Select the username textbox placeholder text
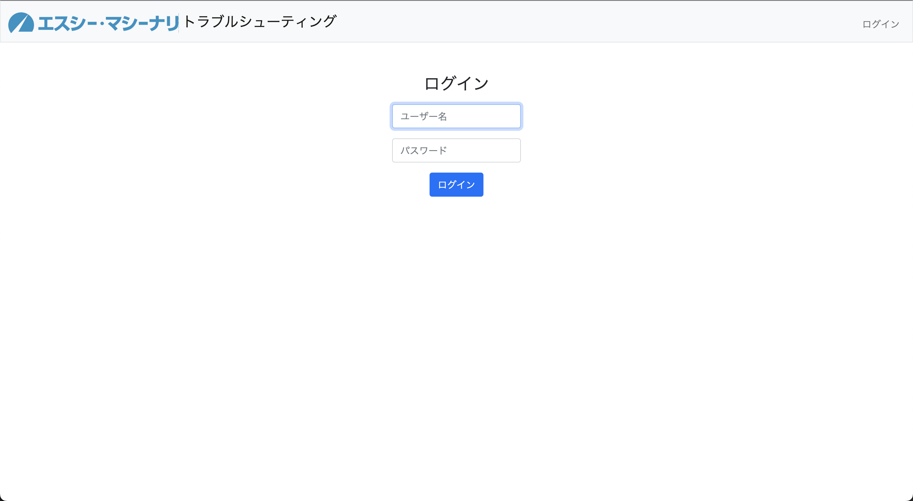The image size is (913, 501). [424, 116]
